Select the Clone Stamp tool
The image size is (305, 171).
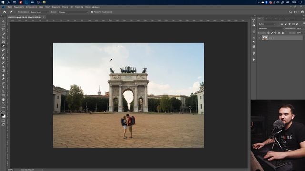coord(3,58)
